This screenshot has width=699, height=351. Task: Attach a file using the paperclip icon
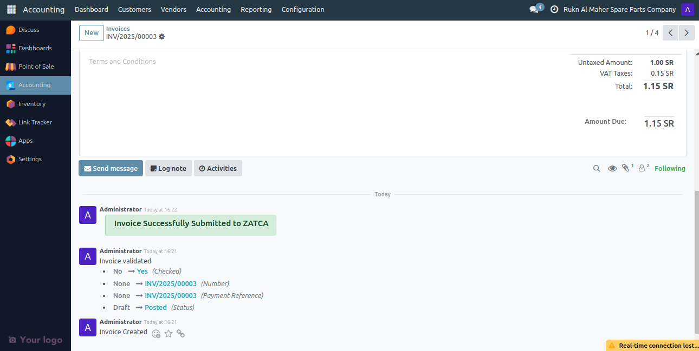626,168
